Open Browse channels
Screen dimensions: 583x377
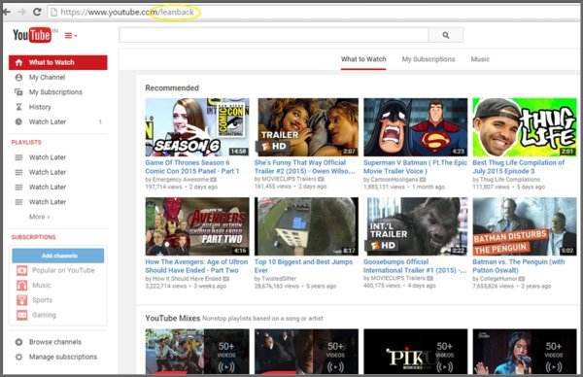coord(55,342)
